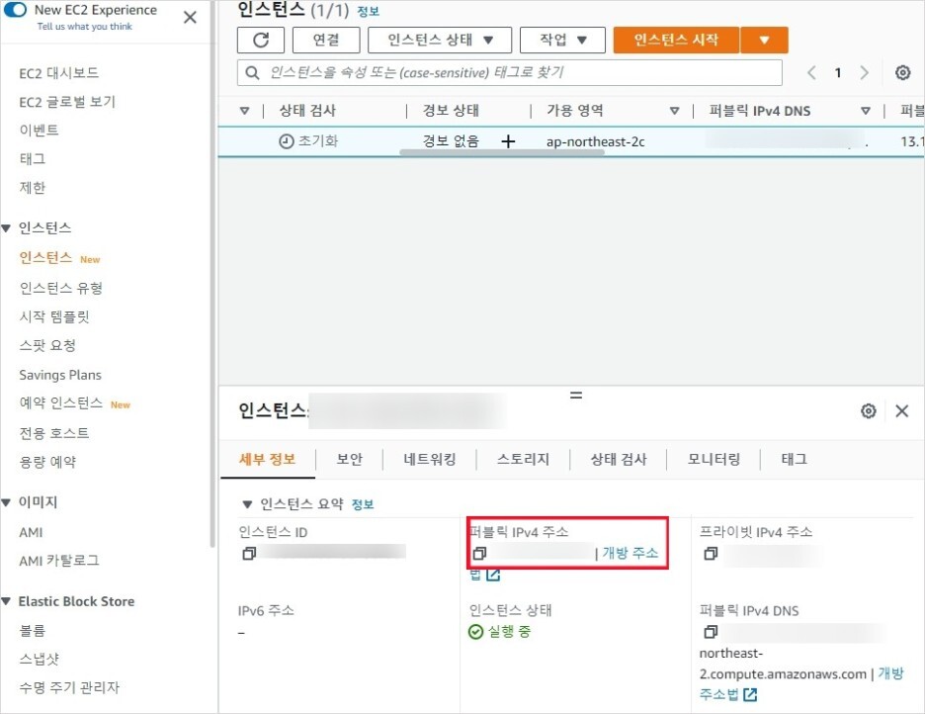The image size is (925, 714).
Task: Click the leftmost column sort arrow
Action: [244, 111]
